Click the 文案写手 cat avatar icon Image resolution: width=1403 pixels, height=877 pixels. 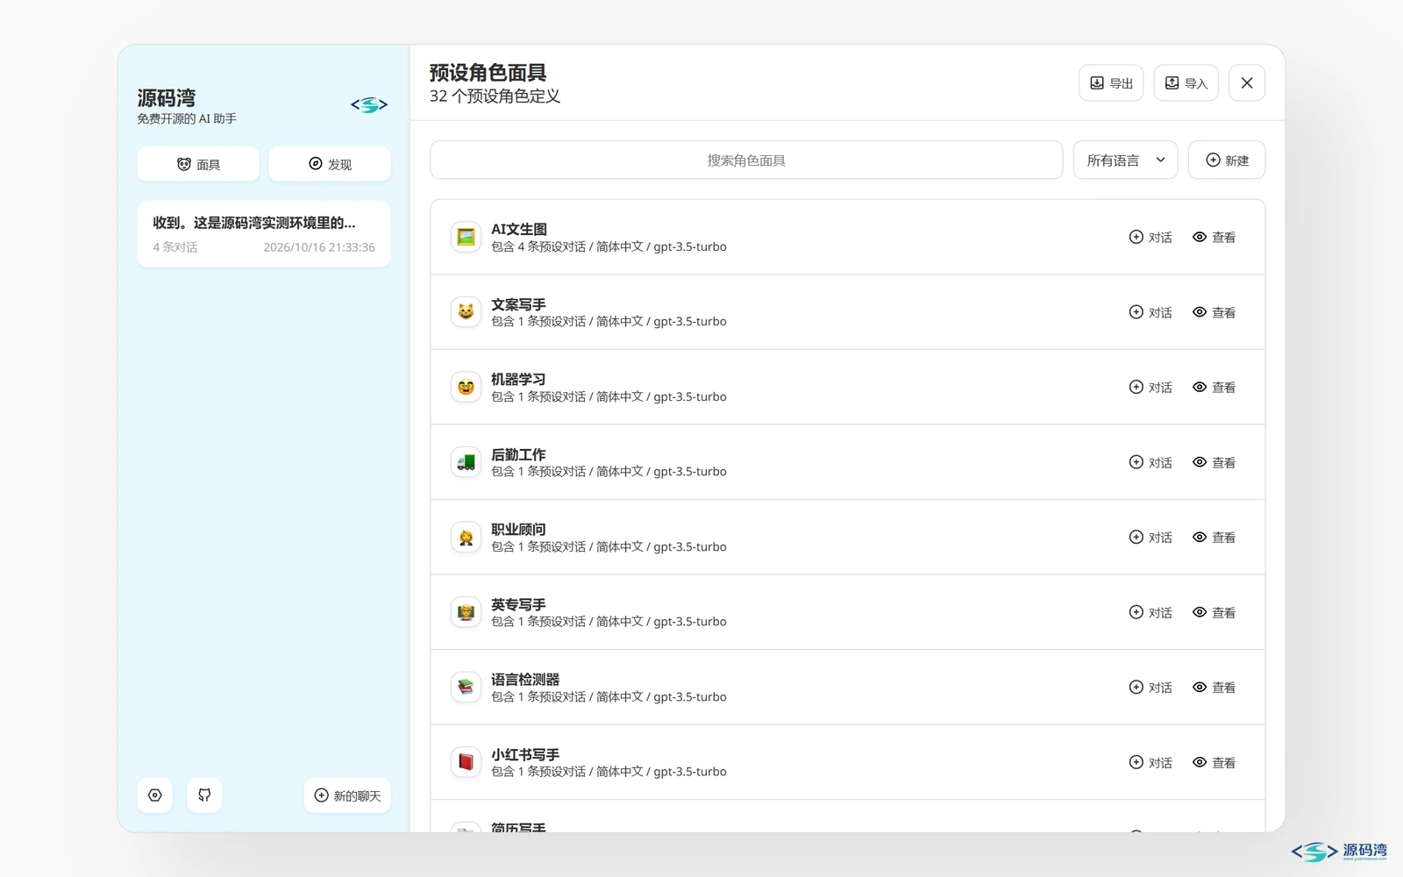click(466, 312)
